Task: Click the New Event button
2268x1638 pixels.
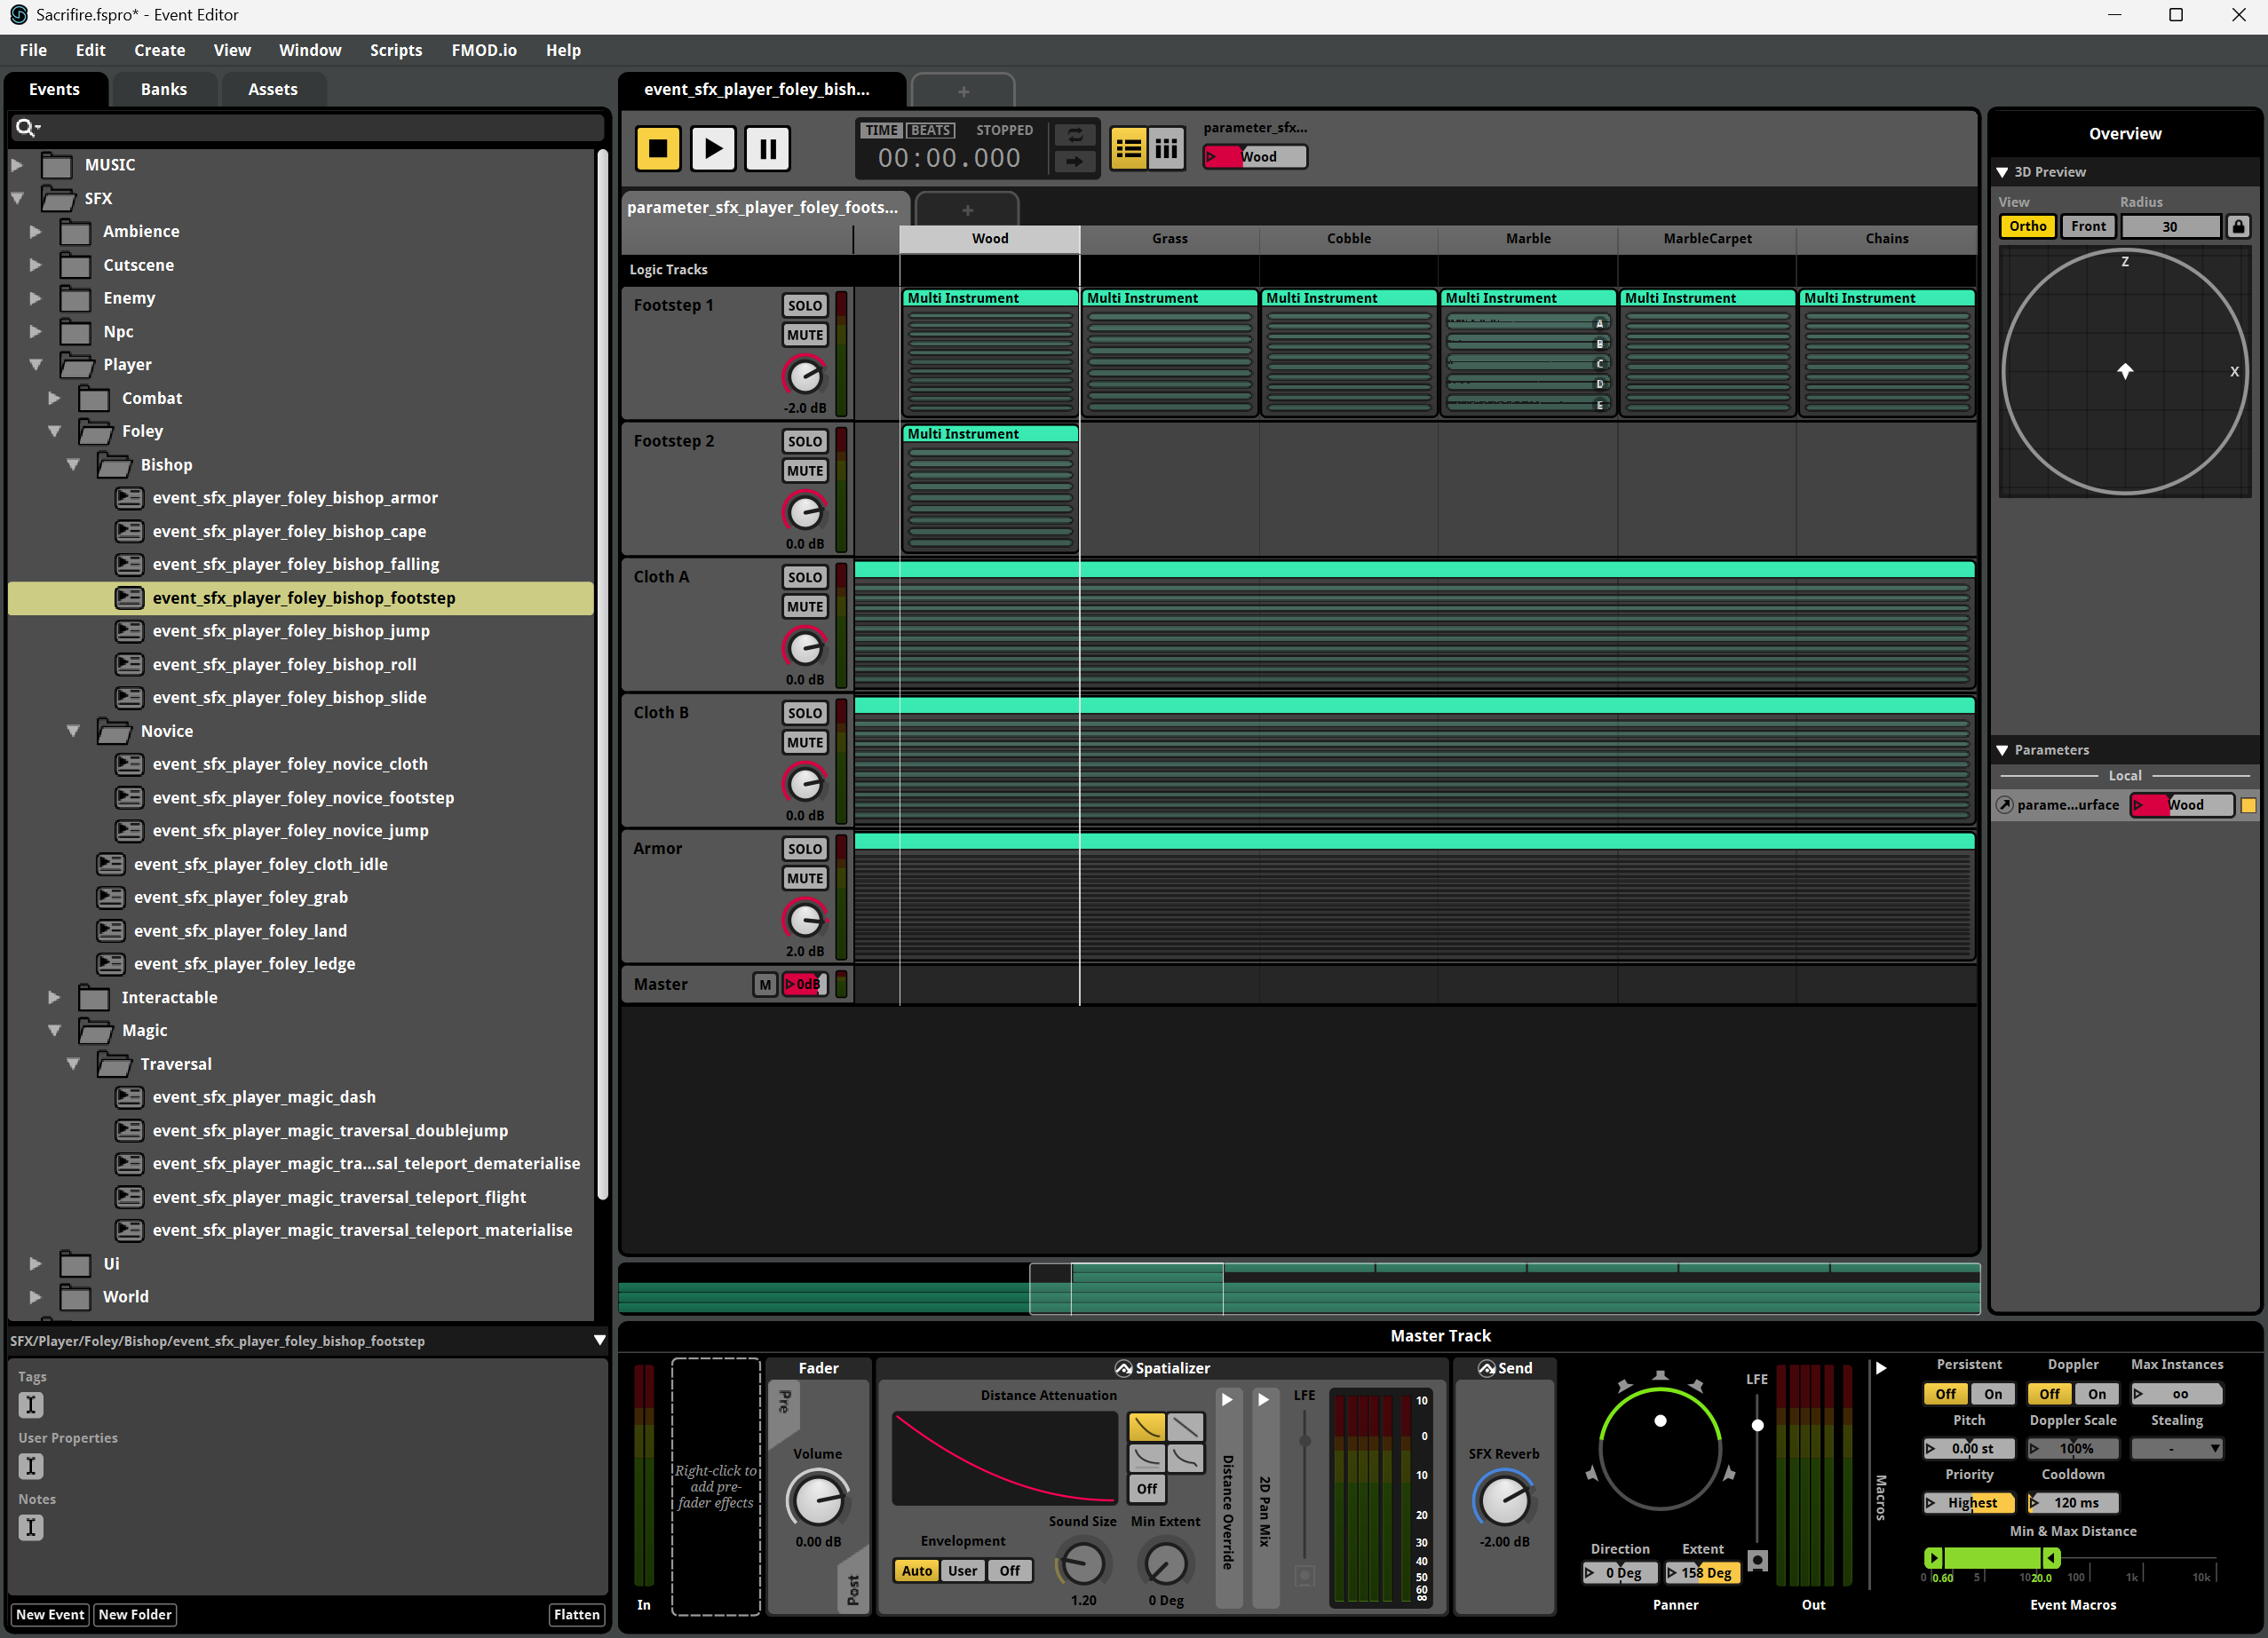Action: 50,1614
